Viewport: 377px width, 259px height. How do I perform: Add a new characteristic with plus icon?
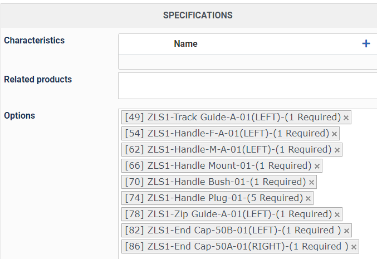(366, 44)
